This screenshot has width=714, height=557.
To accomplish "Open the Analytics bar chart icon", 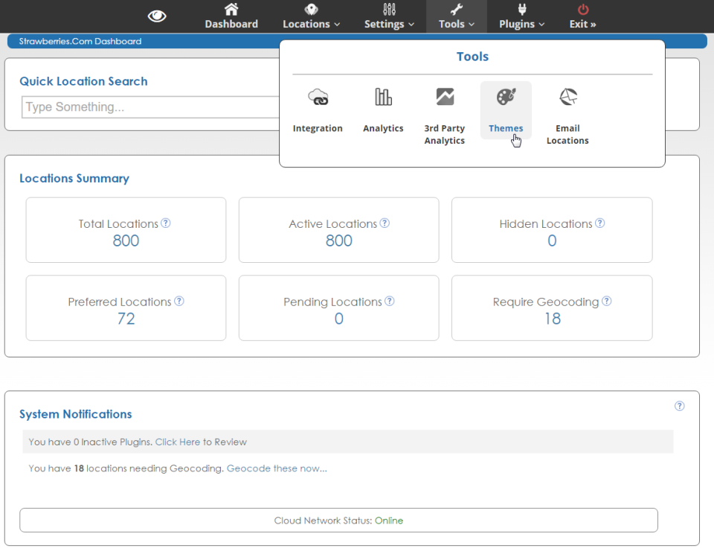I will [x=383, y=97].
